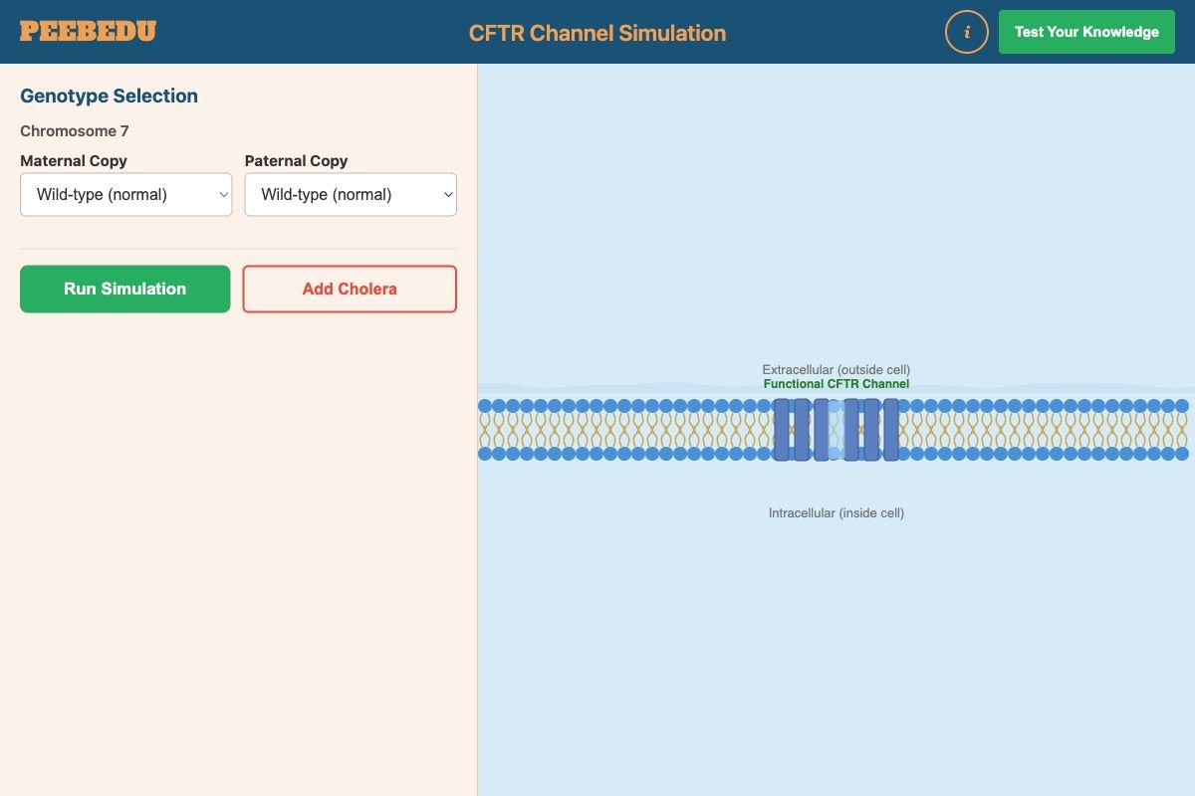The image size is (1195, 796).
Task: Click the simulation viewport background
Action: coord(836,647)
